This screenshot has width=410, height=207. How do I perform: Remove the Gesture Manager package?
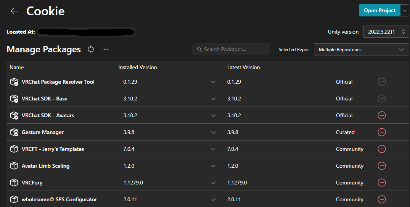pyautogui.click(x=381, y=132)
